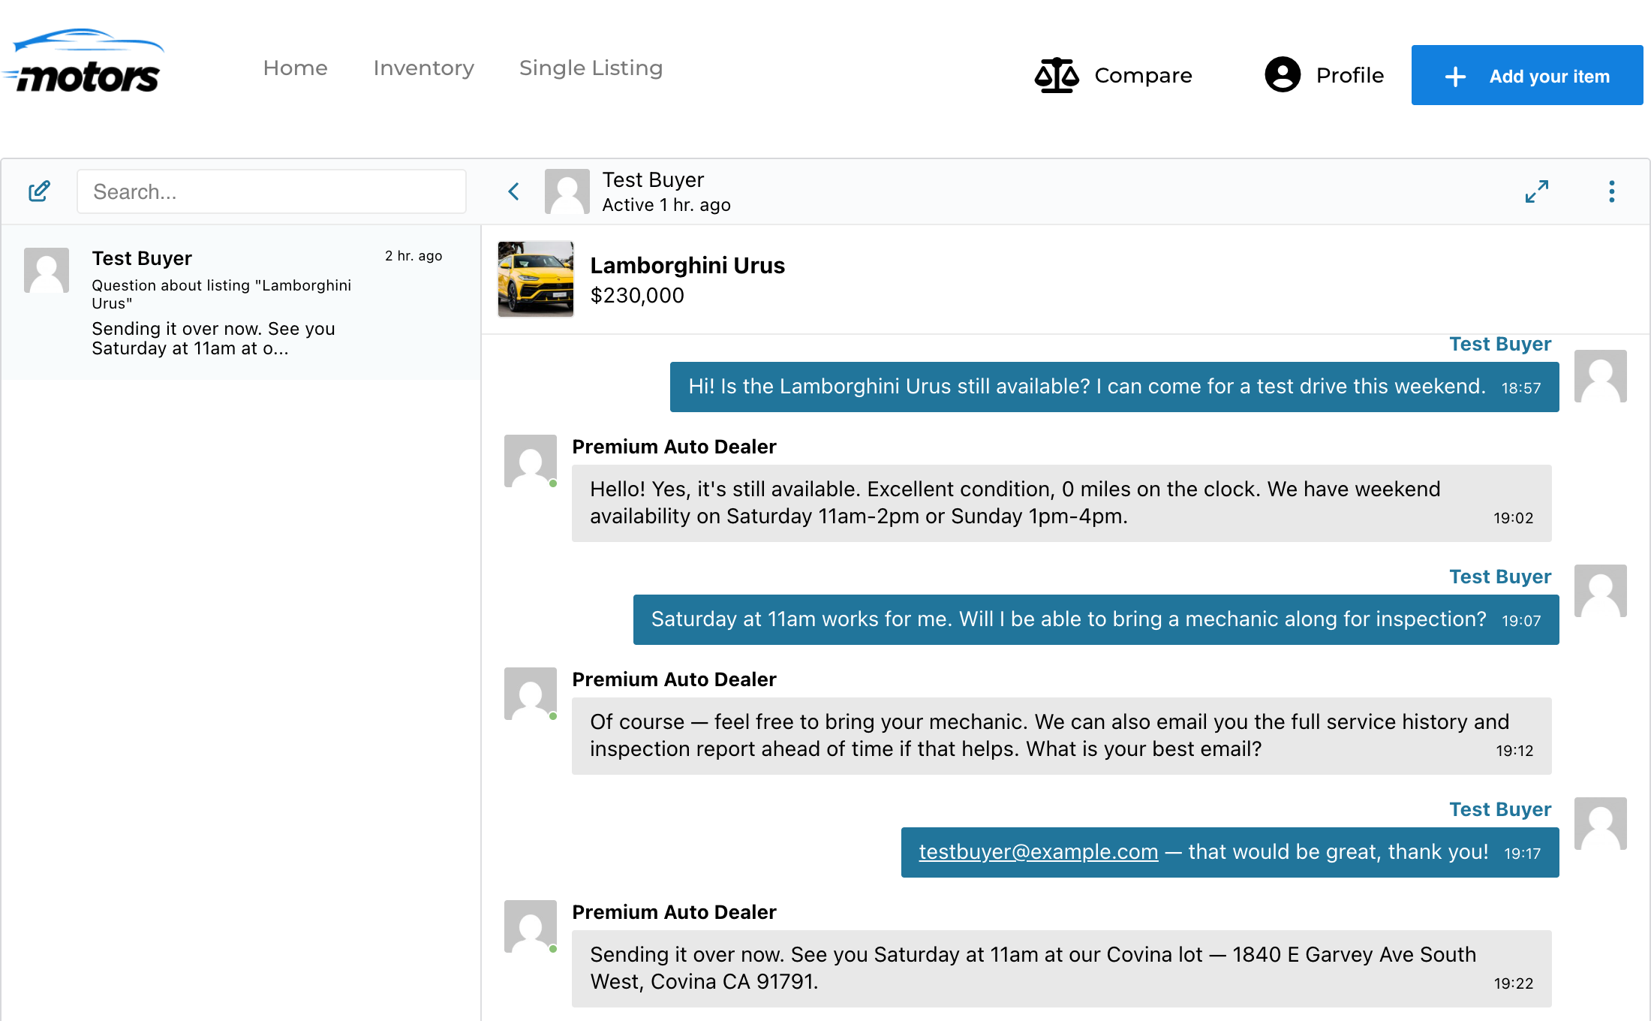Click the dealer message with Covina lot address
1651x1021 pixels.
(x=1061, y=968)
